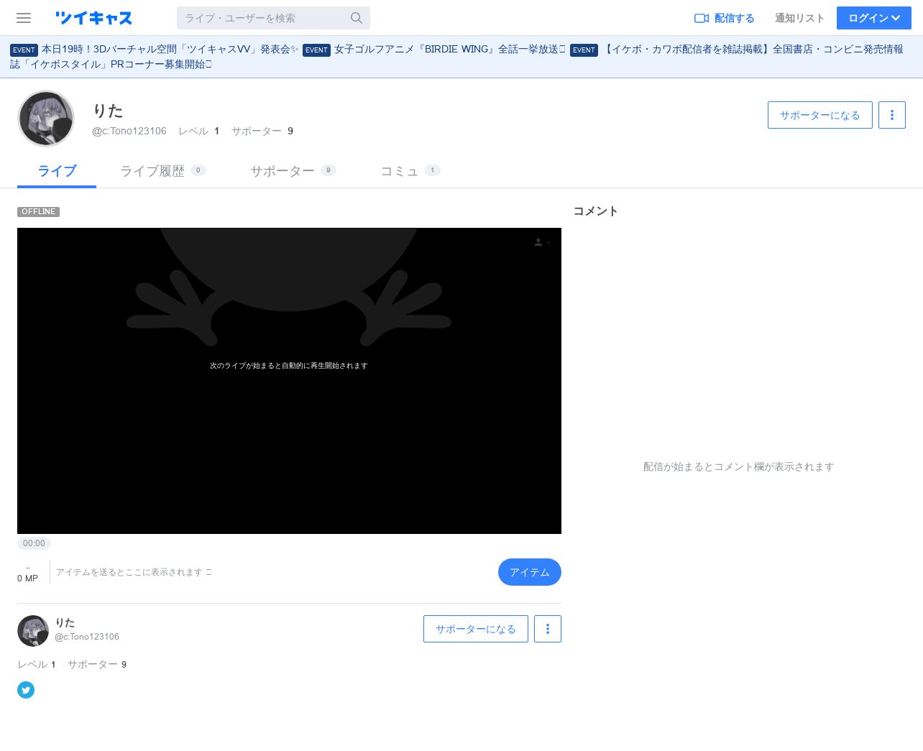923x751 pixels.
Task: Click the りた name below the player
Action: coord(65,622)
